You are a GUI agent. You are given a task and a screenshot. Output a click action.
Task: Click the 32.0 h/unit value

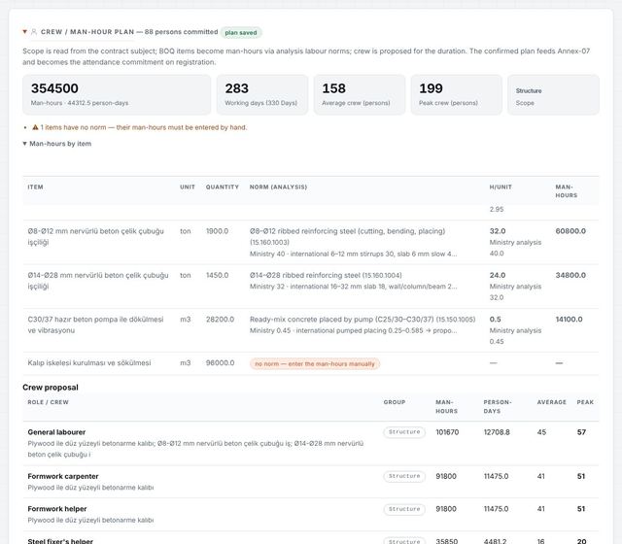498,231
